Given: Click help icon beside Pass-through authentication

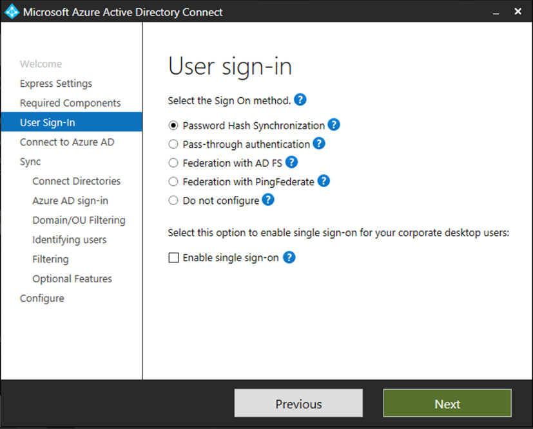Looking at the screenshot, I should click(x=319, y=143).
